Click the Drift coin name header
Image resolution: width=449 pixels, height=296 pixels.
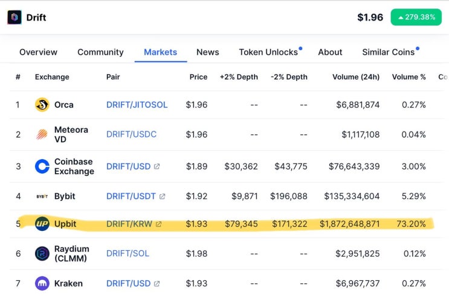click(36, 17)
